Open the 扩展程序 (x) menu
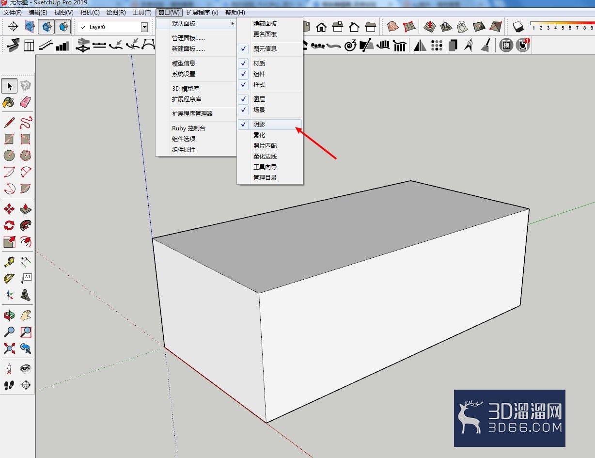Screen dimensions: 595x458 pos(202,12)
